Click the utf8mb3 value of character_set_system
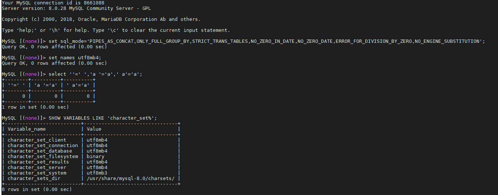Viewport: 498px width, 195px height. point(97,173)
